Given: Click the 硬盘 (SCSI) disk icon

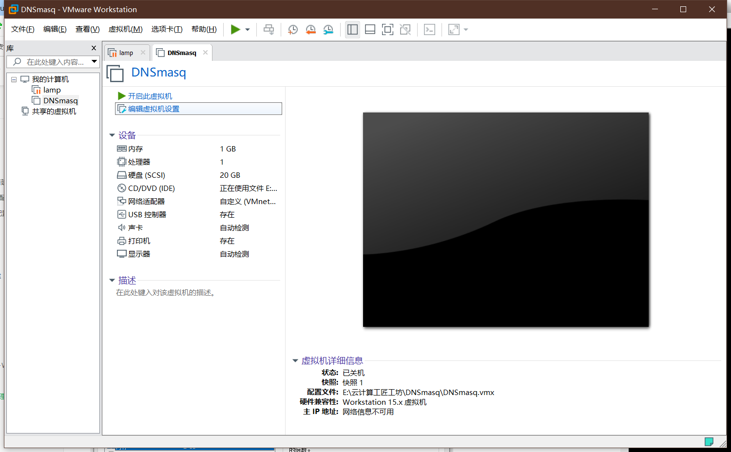Looking at the screenshot, I should pos(122,175).
